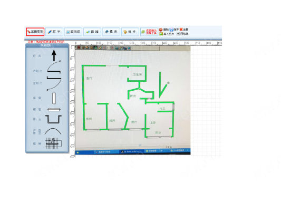Activate the 画房间 draw room tool
The width and height of the screenshot is (281, 211).
pyautogui.click(x=73, y=32)
